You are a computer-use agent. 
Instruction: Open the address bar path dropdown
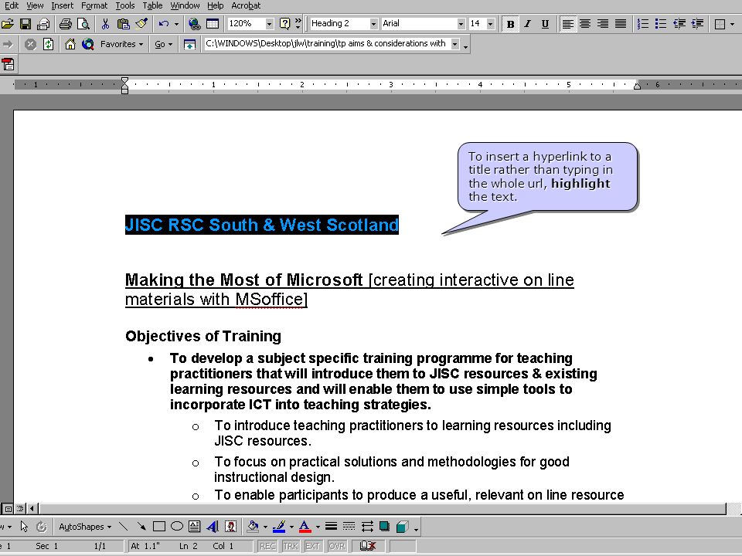pos(454,44)
